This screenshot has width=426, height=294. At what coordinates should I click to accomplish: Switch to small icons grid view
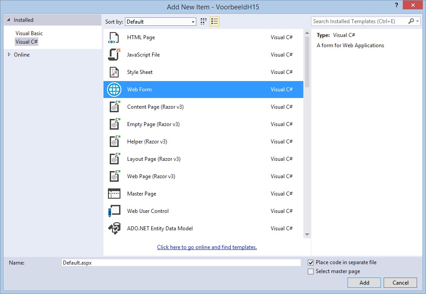[203, 21]
